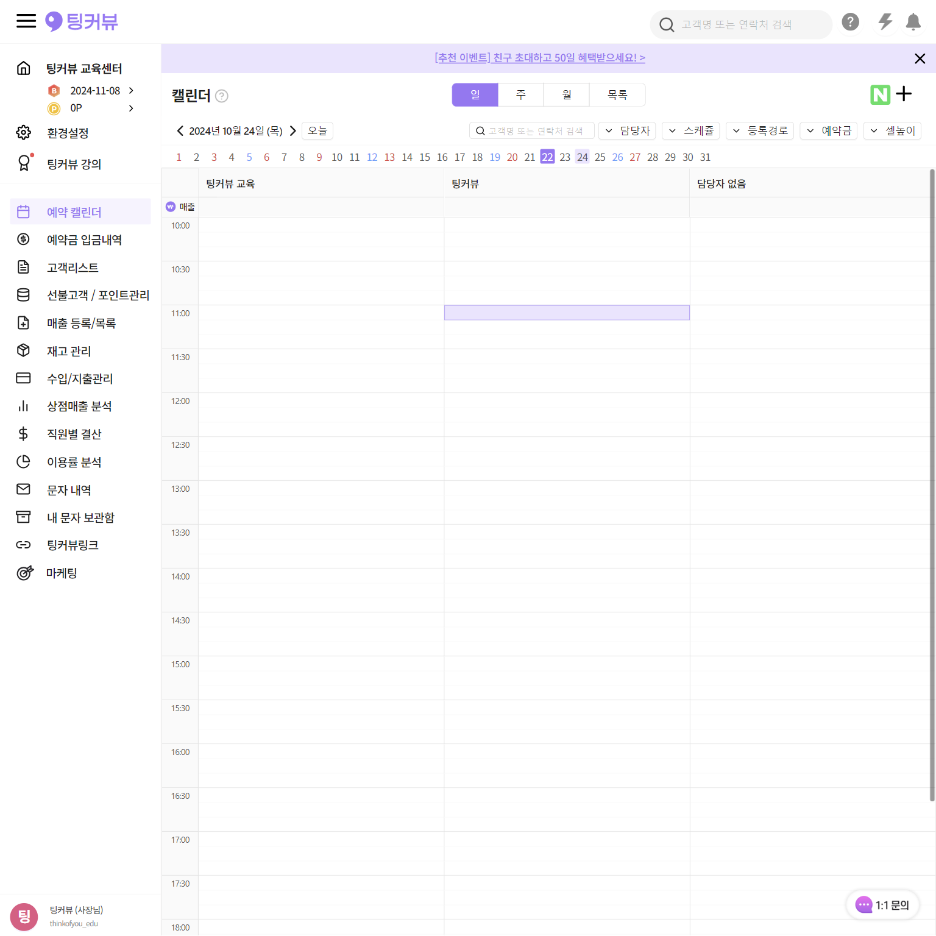Go to previous day arrow

[180, 131]
